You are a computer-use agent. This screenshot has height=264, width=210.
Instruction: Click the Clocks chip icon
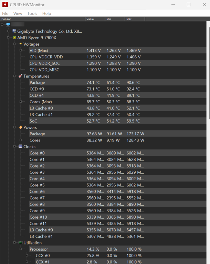[x=20, y=146]
